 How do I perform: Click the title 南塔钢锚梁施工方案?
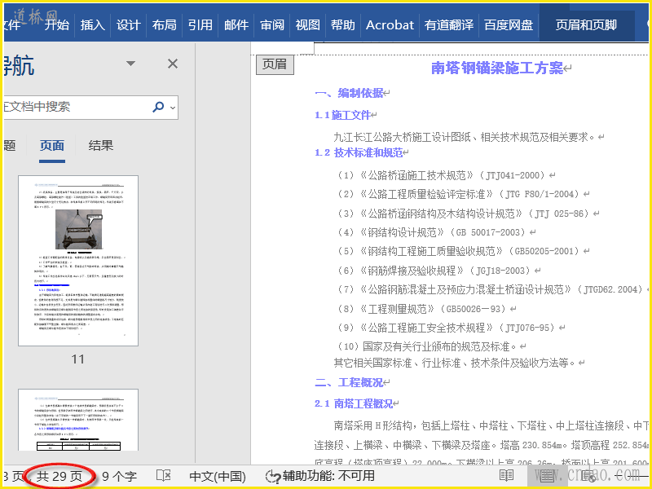point(497,68)
